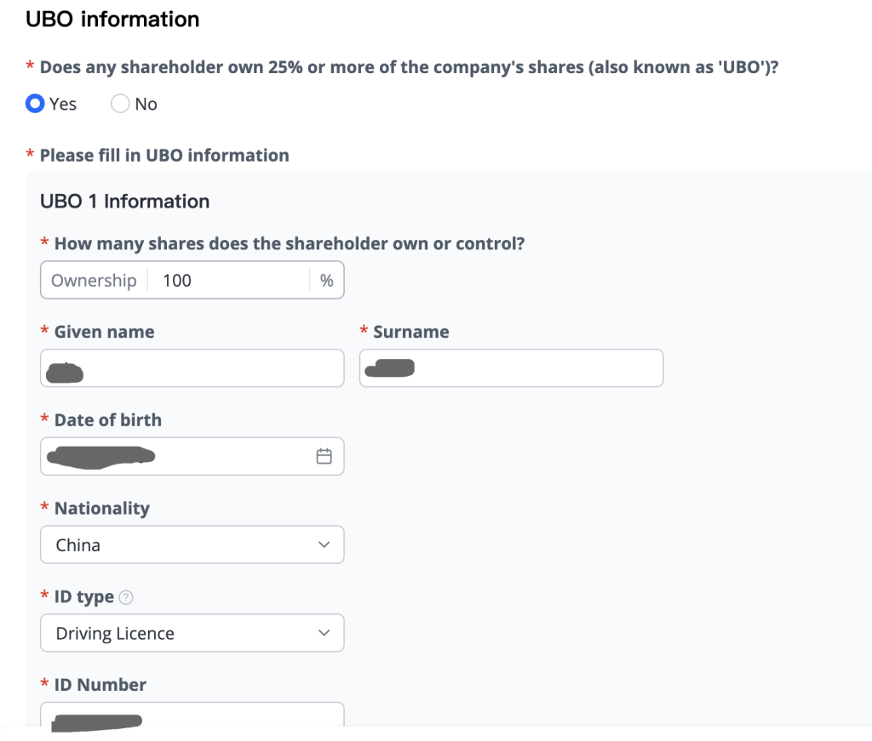Viewport: 872px width, 741px height.
Task: Click the 'No' option label text
Action: tap(146, 104)
